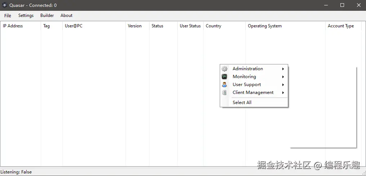The height and width of the screenshot is (176, 366).
Task: Click the Client Management server icon
Action: coord(224,92)
